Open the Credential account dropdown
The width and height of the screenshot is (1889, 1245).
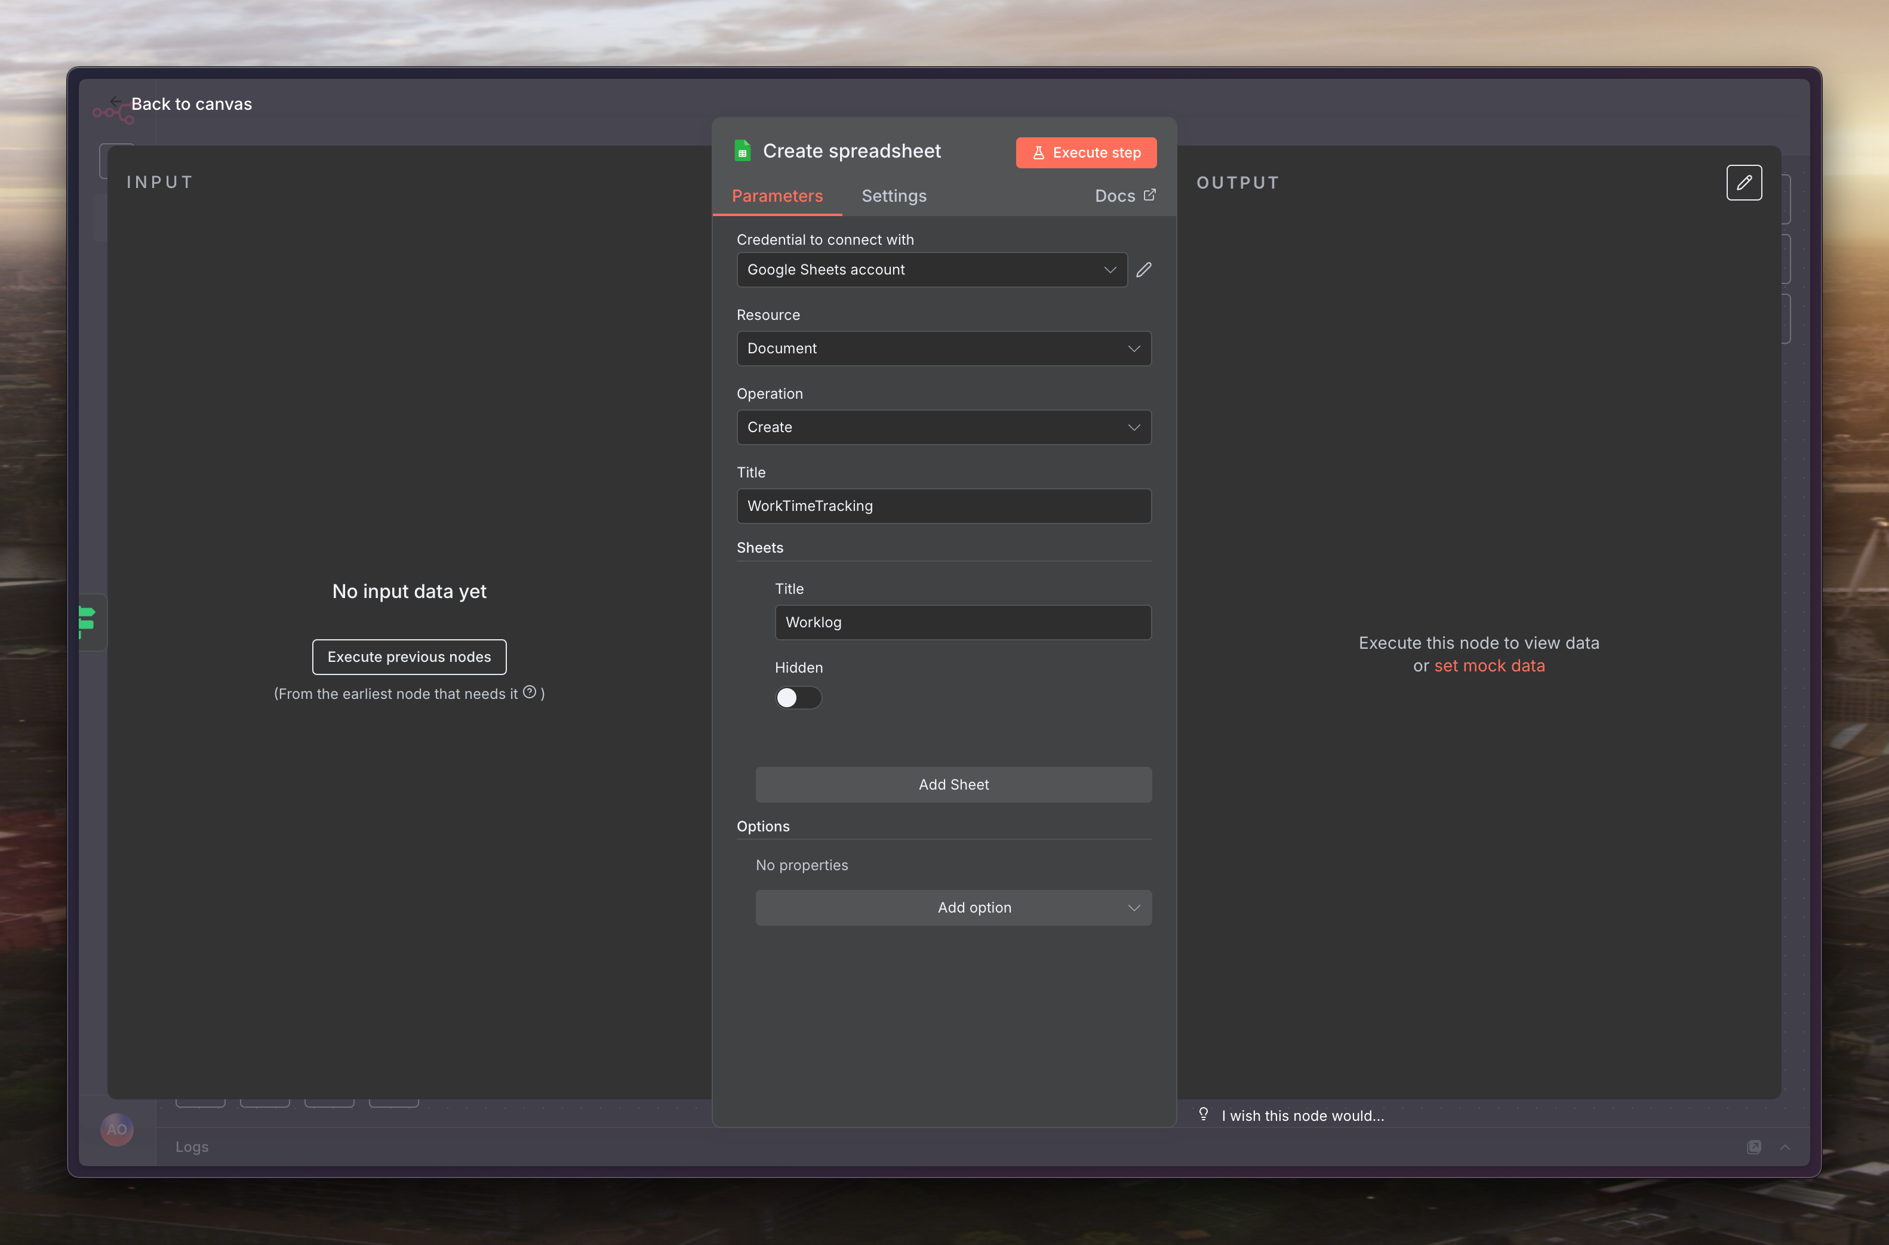coord(931,270)
